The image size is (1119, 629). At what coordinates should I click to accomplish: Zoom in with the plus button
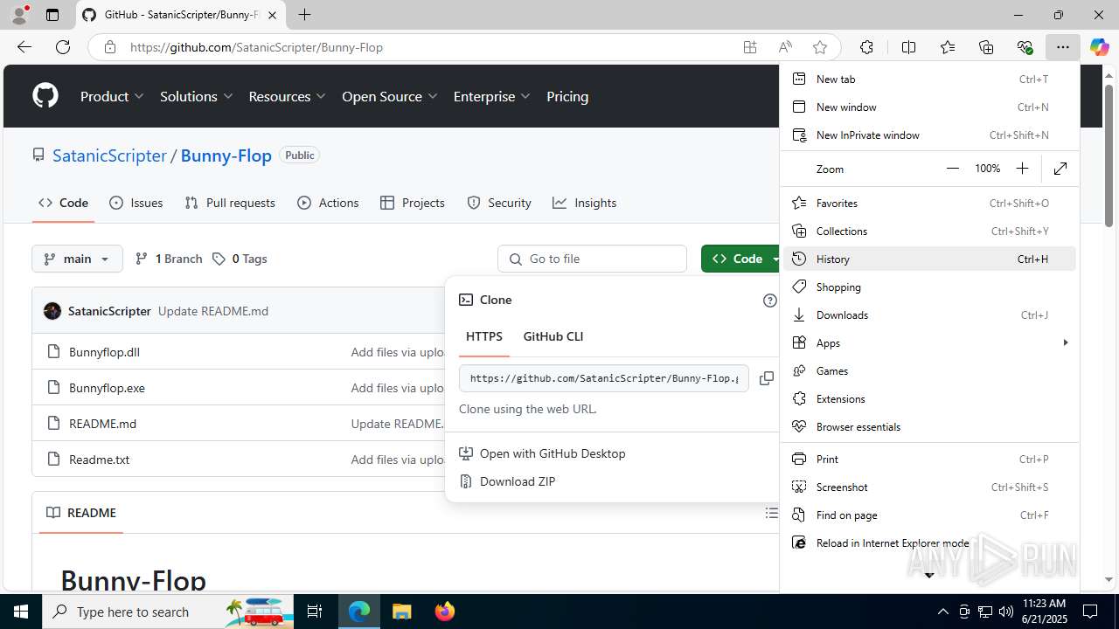tap(1022, 169)
